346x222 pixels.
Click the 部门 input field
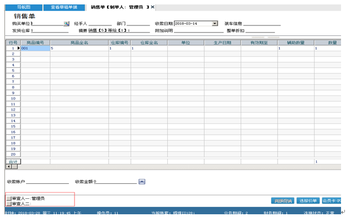click(x=139, y=24)
